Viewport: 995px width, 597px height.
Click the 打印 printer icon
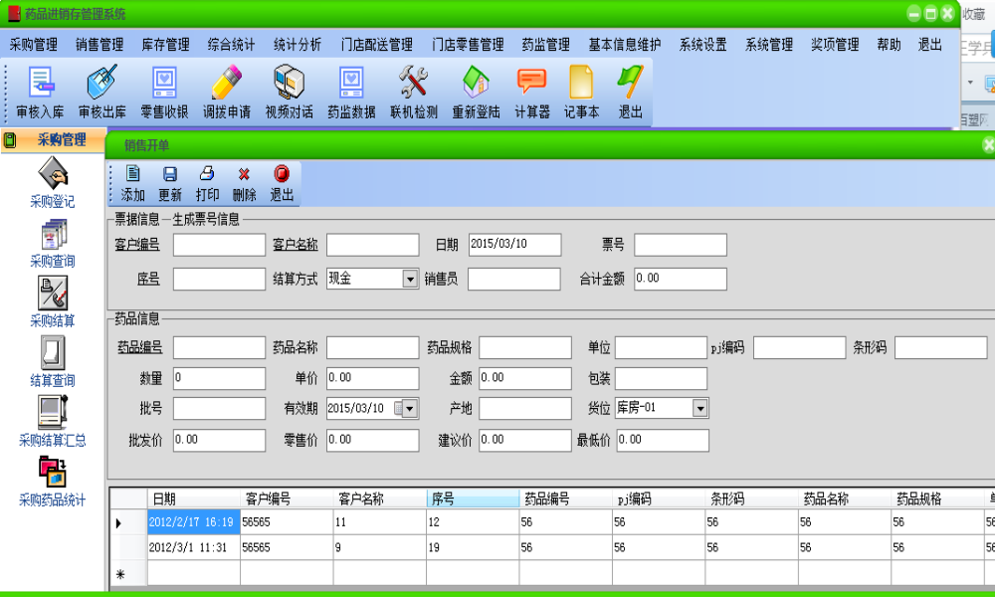(x=207, y=183)
